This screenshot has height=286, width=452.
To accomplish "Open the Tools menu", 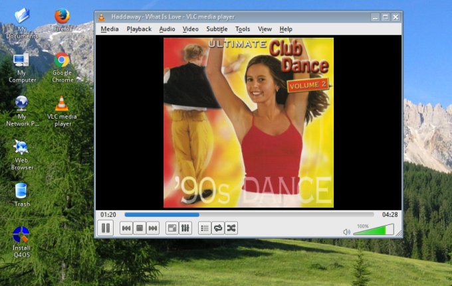I will (x=243, y=29).
